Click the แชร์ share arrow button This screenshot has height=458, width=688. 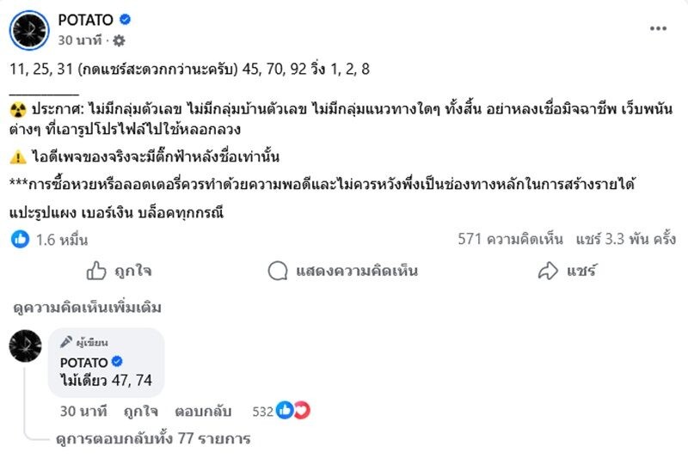(567, 271)
